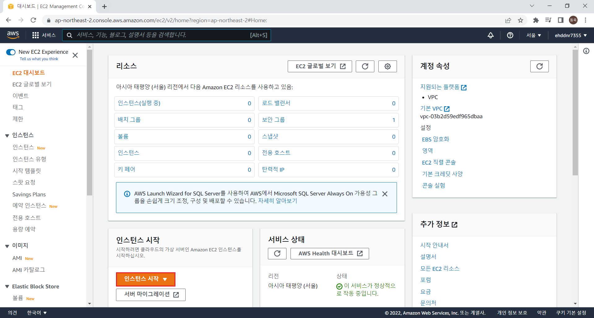The height and width of the screenshot is (318, 594).
Task: Open a new browser tab
Action: coord(104,6)
